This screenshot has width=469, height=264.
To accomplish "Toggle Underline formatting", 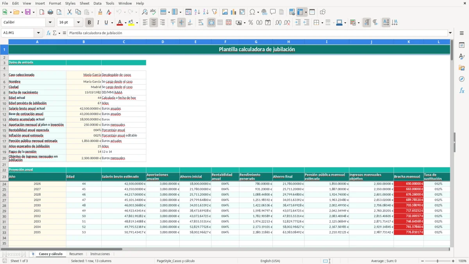I will [x=106, y=23].
